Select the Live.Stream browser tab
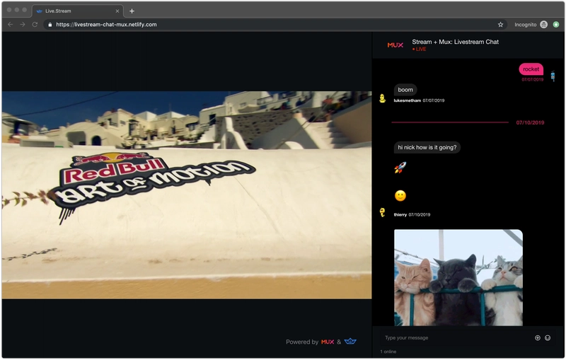Viewport: 566px width, 360px height. coord(78,11)
